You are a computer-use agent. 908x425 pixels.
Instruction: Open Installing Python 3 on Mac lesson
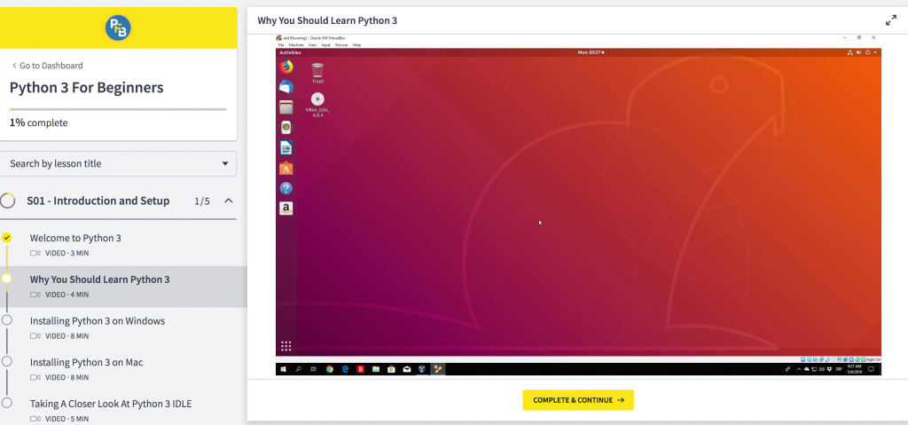point(86,362)
